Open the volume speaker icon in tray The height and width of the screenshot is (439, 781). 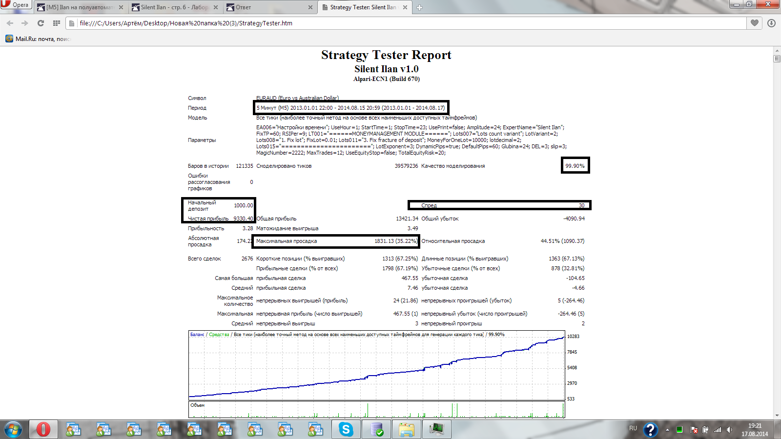click(730, 430)
